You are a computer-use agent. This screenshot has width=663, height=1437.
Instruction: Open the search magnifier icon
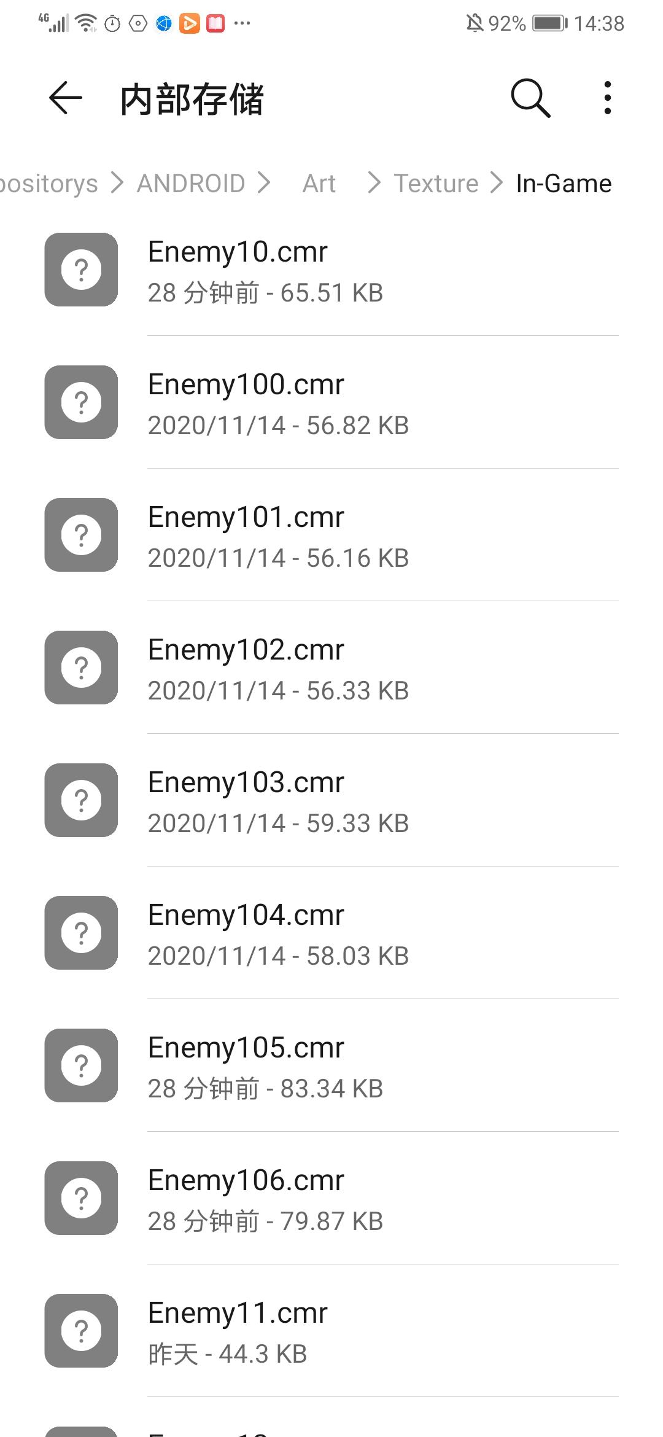[x=530, y=98]
